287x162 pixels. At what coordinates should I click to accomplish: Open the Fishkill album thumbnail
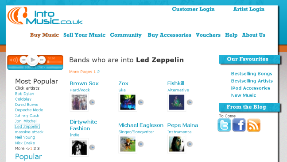[177, 102]
